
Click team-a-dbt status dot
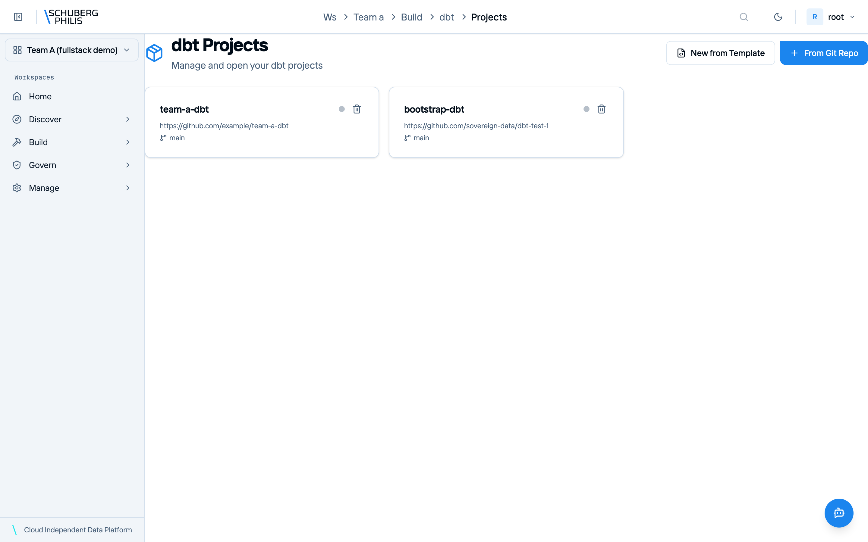(341, 109)
